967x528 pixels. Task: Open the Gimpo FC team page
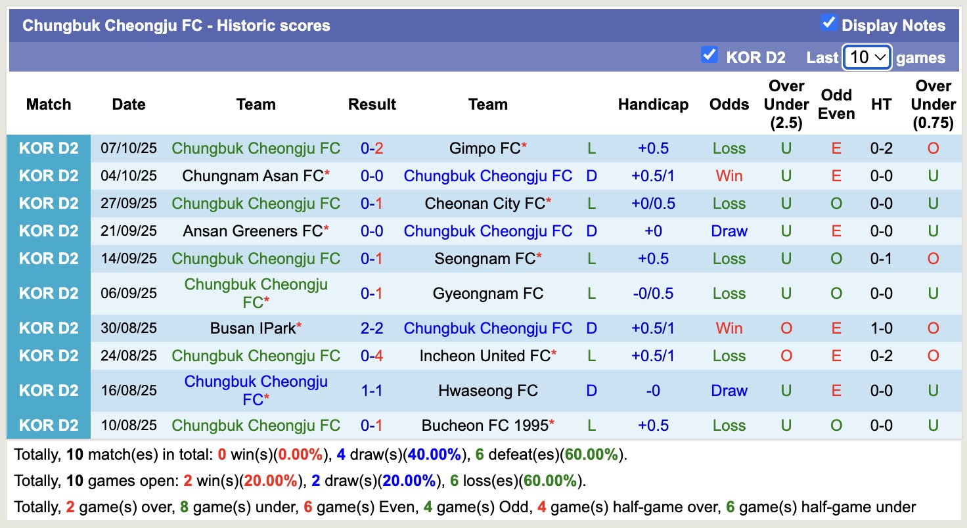tap(483, 148)
